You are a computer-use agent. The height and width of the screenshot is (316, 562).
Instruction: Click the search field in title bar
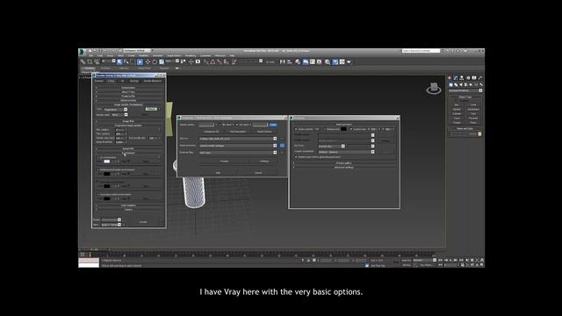[x=421, y=51]
